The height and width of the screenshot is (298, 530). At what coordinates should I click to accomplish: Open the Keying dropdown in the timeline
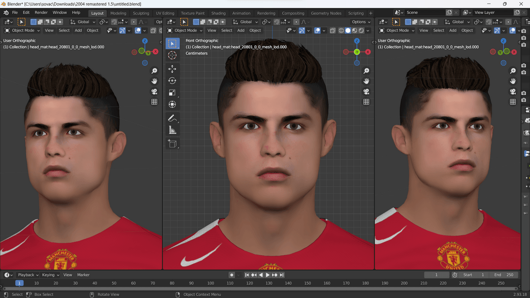50,275
